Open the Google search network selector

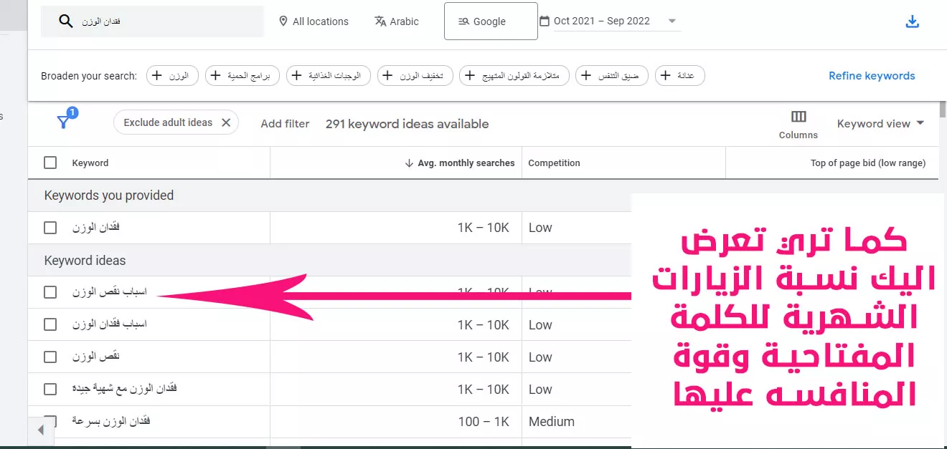click(491, 21)
